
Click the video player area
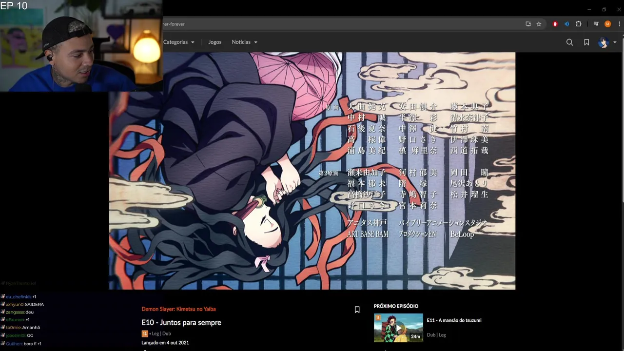pyautogui.click(x=312, y=171)
